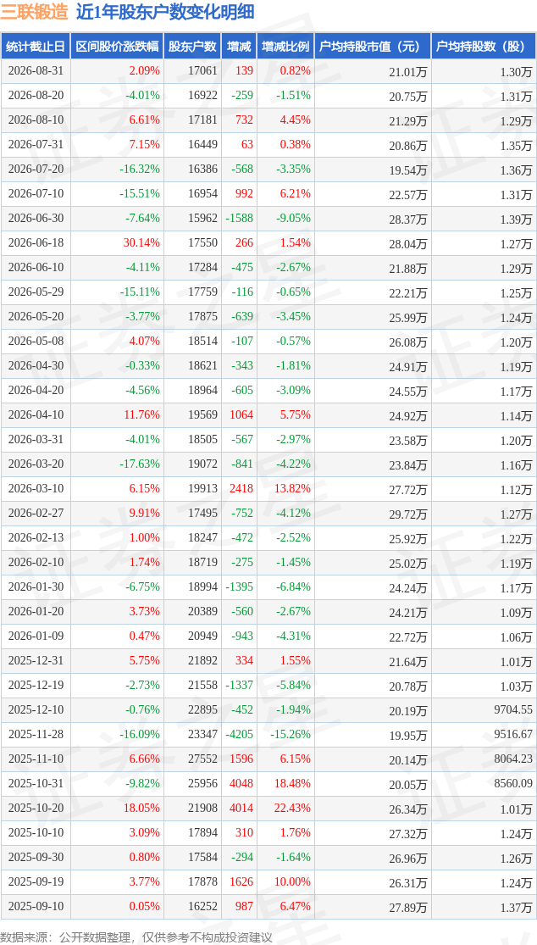Click the 近1年股东户数变化明细 heading
Viewport: 537px width, 945px height.
165,12
